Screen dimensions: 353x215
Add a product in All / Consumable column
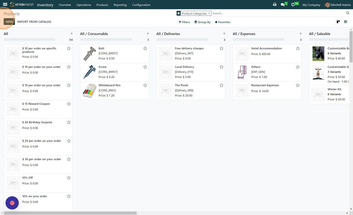pos(148,33)
